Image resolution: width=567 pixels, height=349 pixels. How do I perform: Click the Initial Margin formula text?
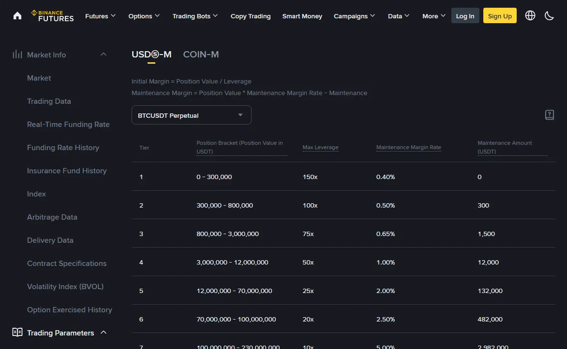pos(191,81)
